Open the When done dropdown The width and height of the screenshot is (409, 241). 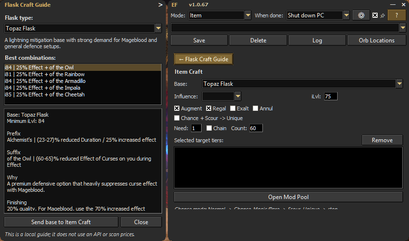346,15
